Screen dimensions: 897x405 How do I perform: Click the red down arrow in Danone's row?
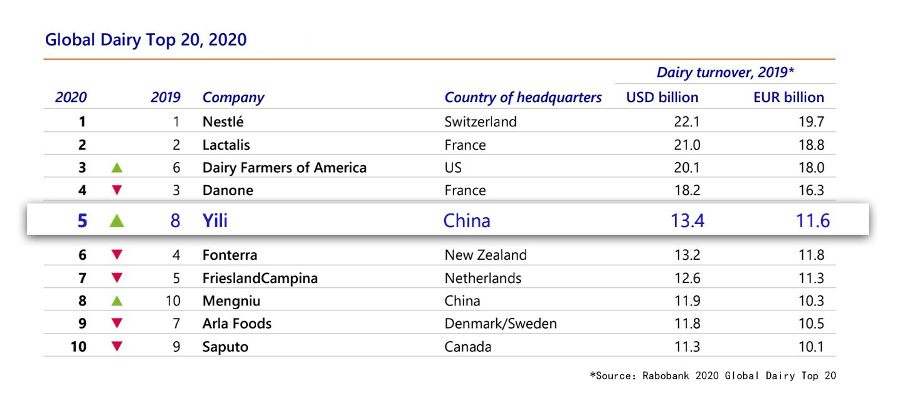point(117,190)
